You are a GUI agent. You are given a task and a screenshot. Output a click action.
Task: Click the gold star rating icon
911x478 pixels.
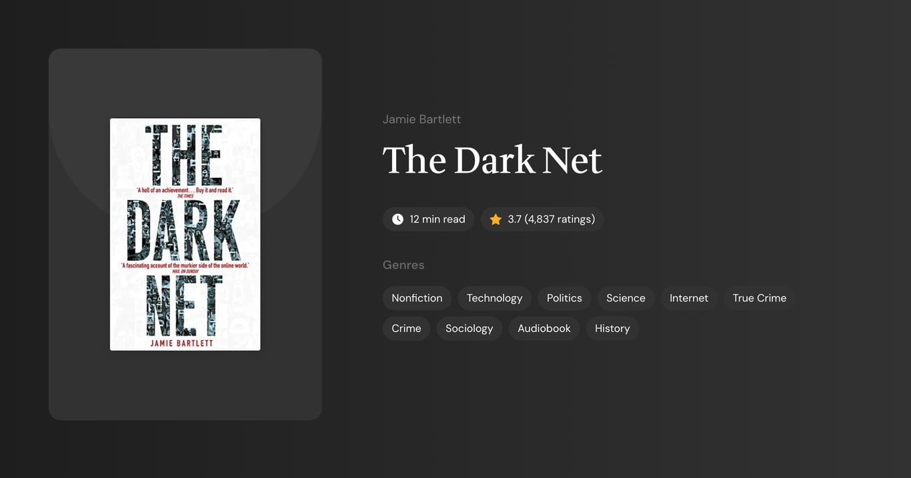(496, 219)
